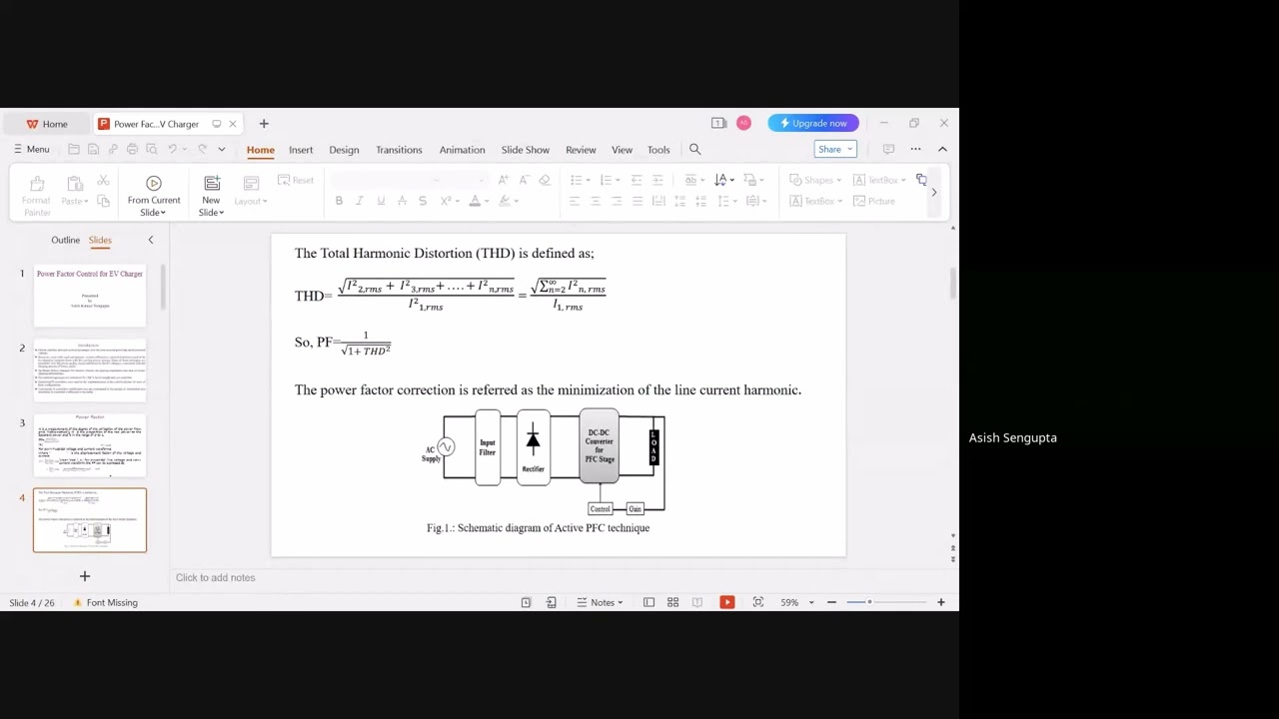Screen dimensions: 1279x719
Task: Click the zoom in plus icon
Action: (x=940, y=602)
